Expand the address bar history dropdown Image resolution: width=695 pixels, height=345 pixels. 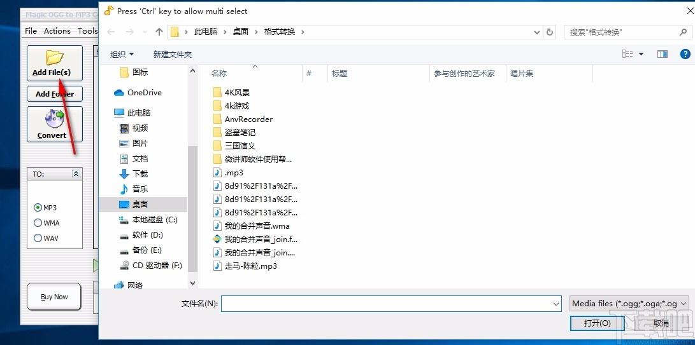[537, 32]
